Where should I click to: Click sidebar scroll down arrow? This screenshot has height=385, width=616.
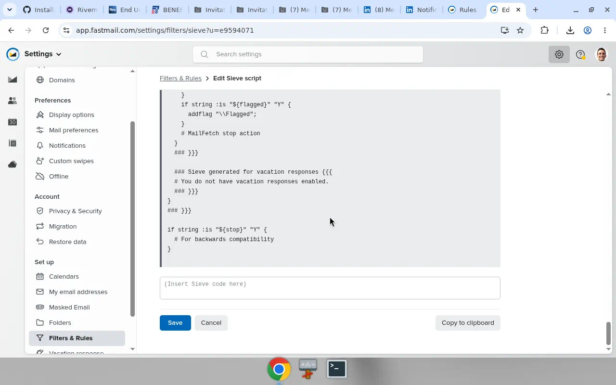132,349
